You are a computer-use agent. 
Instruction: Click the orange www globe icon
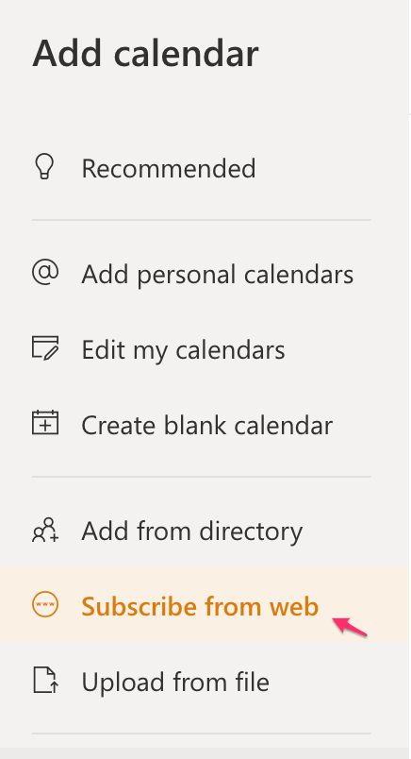pyautogui.click(x=45, y=604)
